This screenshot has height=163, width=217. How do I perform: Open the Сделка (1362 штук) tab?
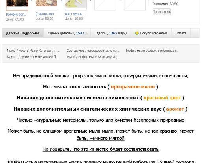click(x=111, y=33)
